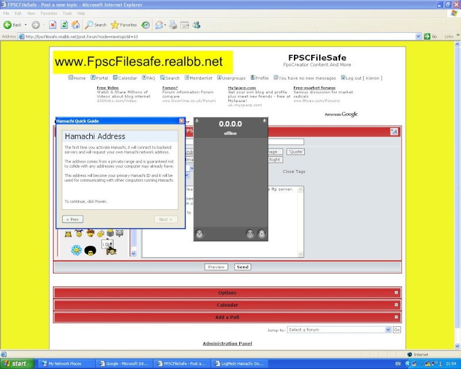Image resolution: width=461 pixels, height=369 pixels.
Task: Click the Send button
Action: tap(243, 267)
